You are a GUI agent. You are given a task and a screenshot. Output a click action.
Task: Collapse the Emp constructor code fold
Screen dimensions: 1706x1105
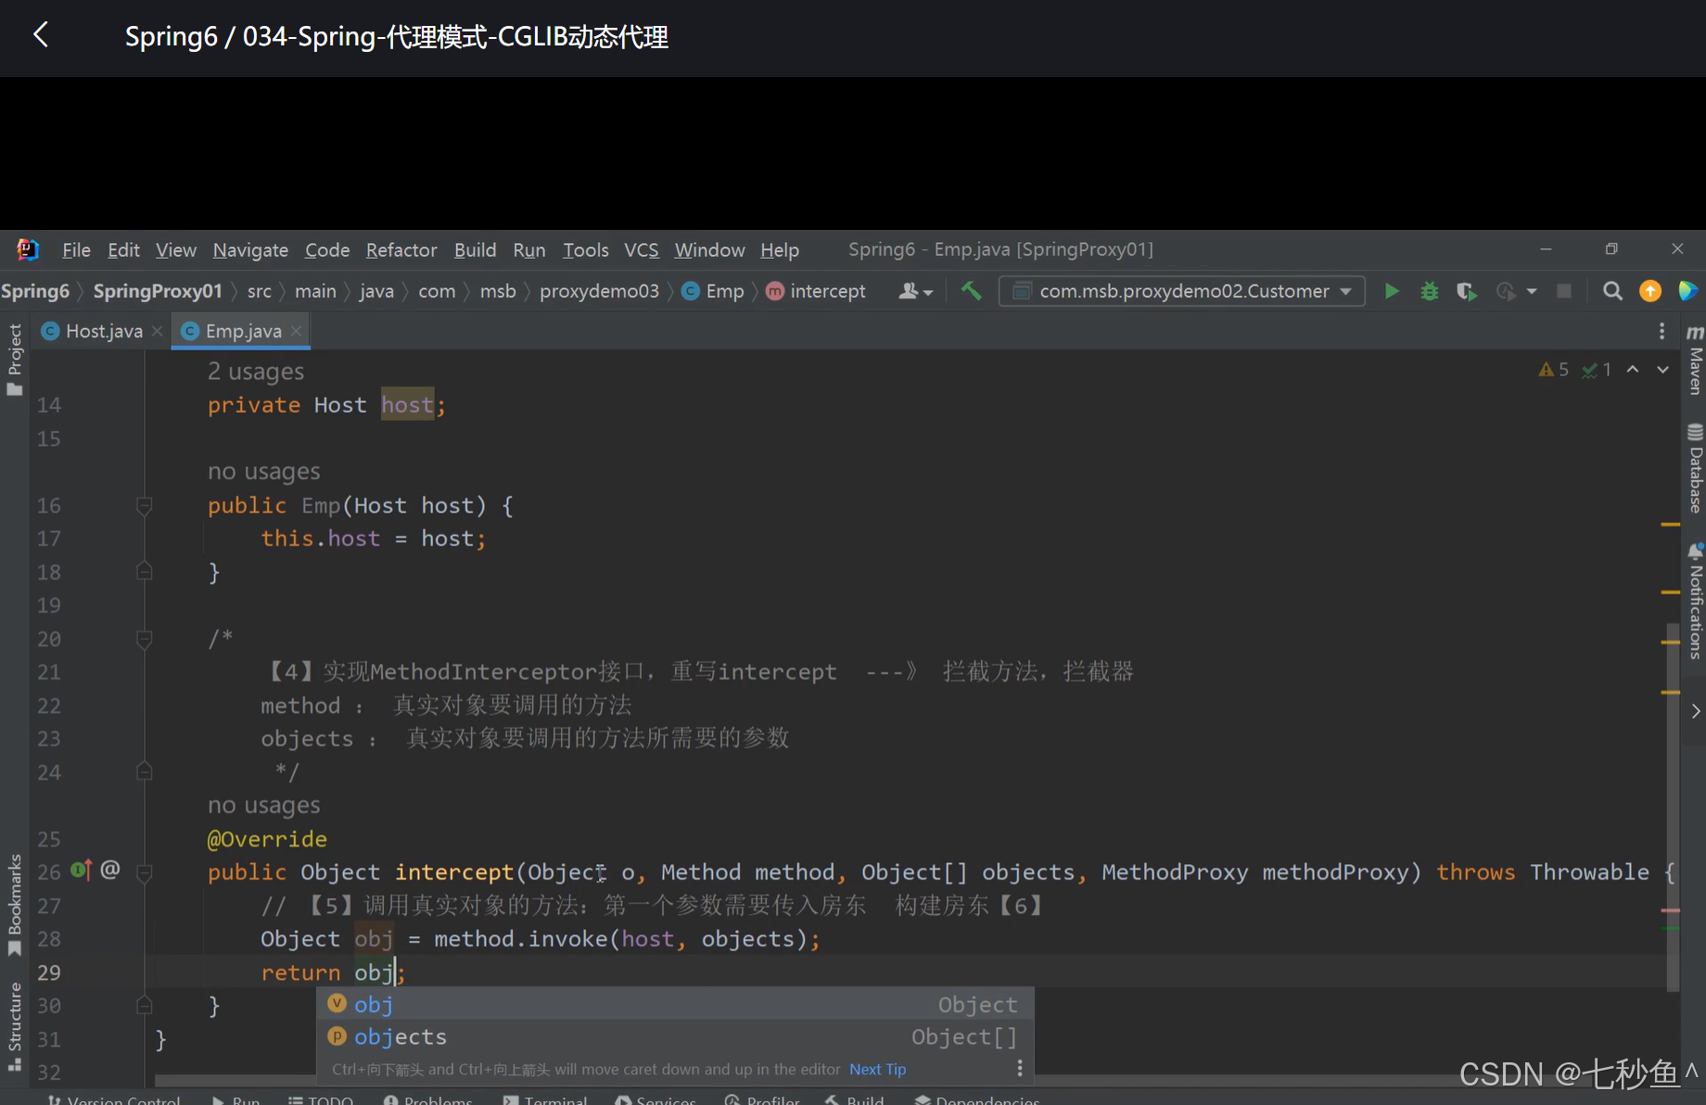[145, 505]
